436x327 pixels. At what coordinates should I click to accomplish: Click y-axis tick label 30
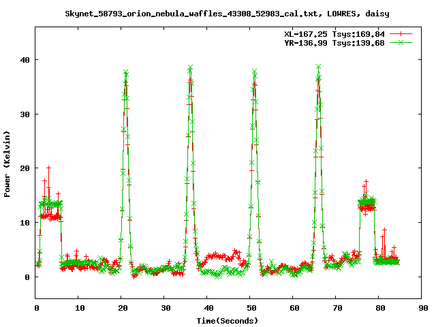pos(25,114)
